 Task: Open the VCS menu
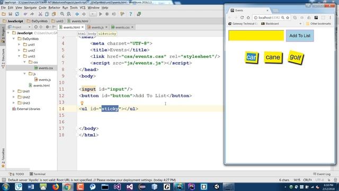(83, 7)
